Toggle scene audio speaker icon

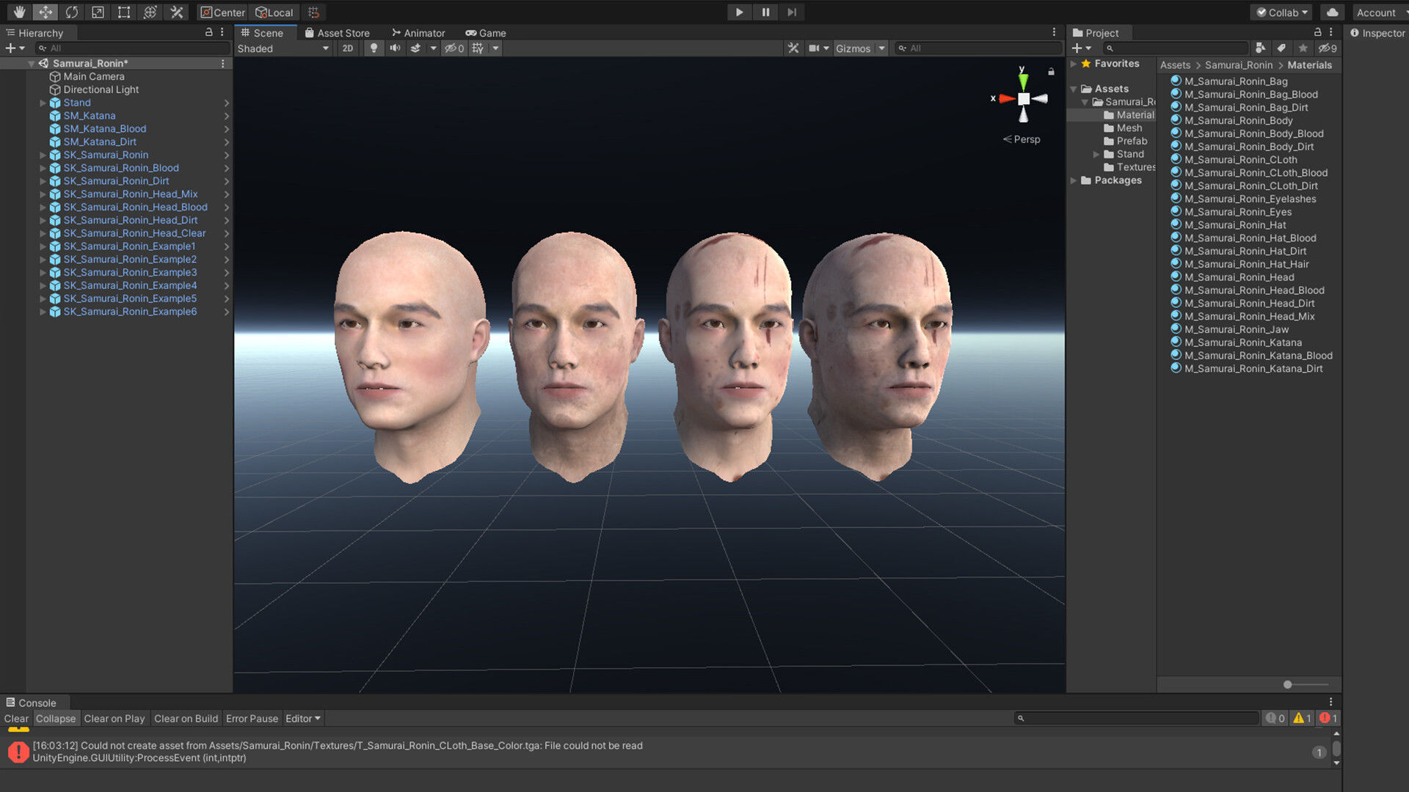[395, 48]
